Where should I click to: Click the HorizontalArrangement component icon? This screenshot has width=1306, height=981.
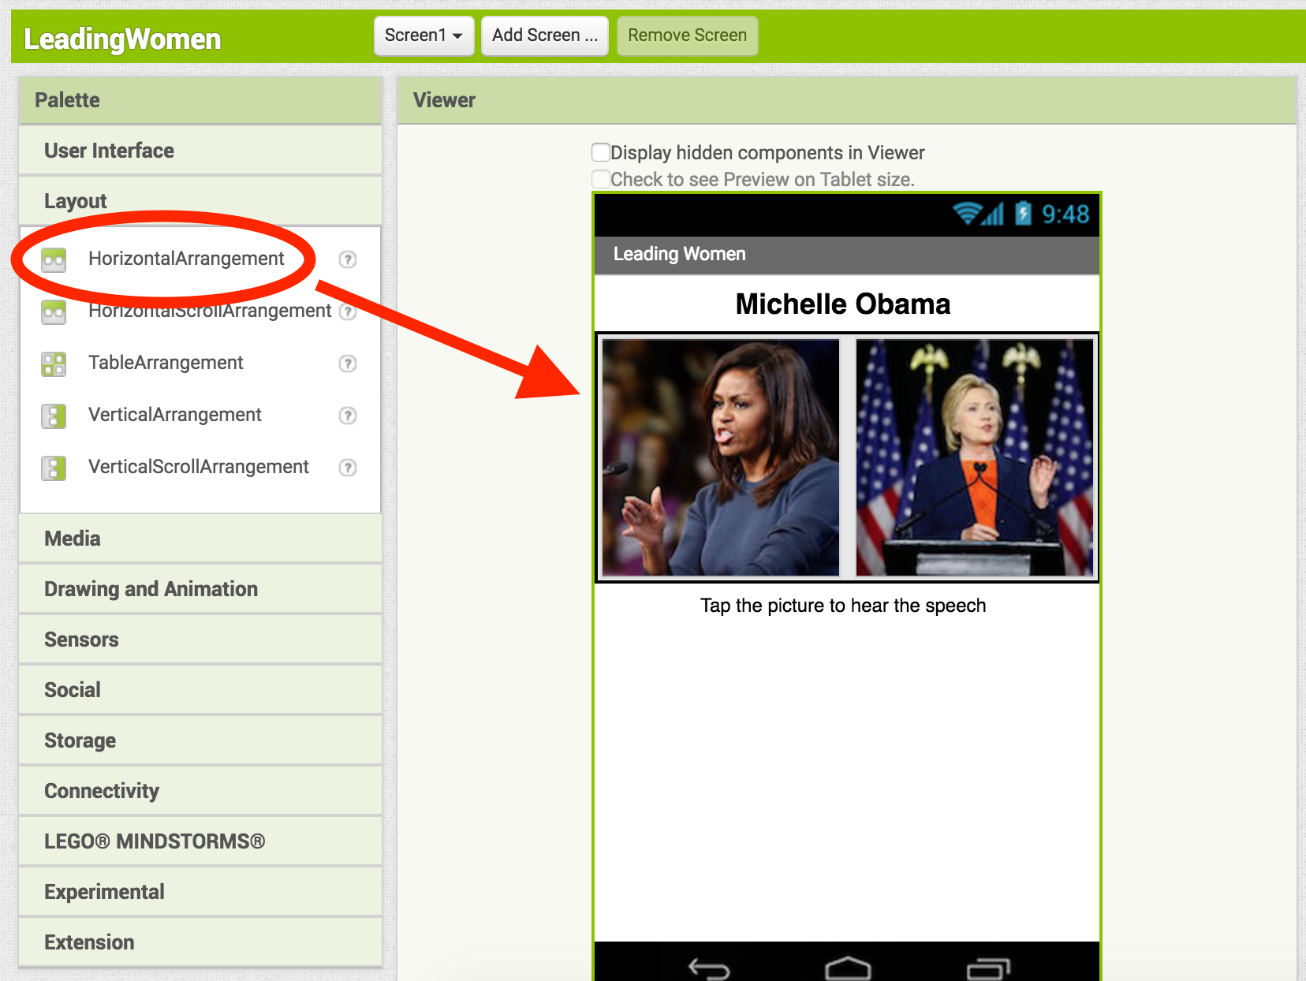point(54,259)
